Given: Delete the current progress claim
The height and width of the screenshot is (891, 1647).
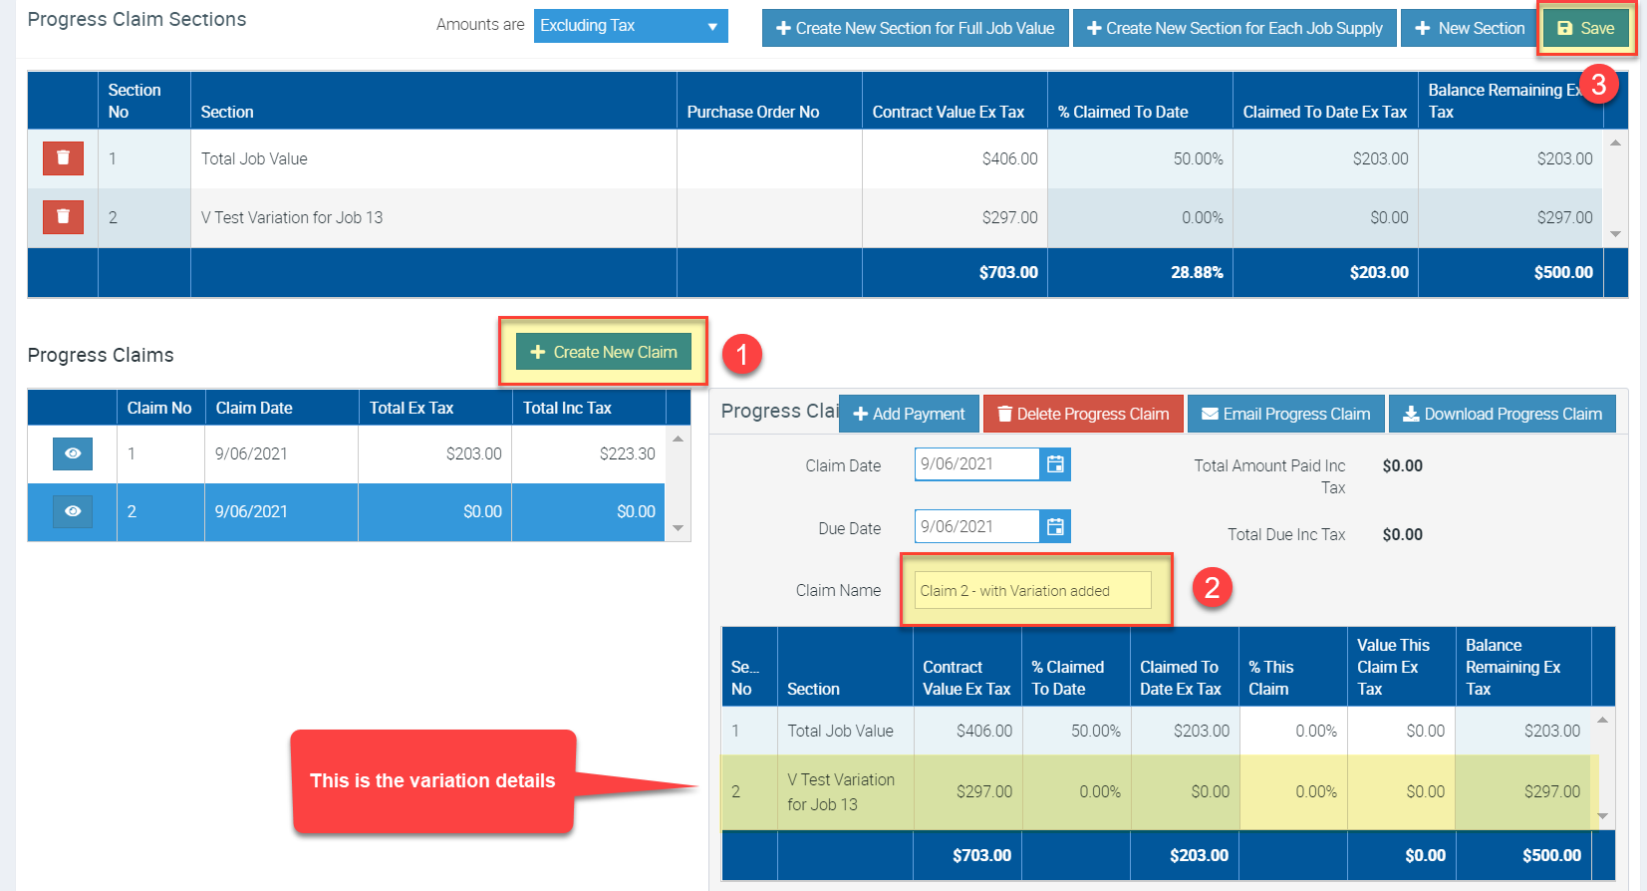Looking at the screenshot, I should pyautogui.click(x=1083, y=414).
